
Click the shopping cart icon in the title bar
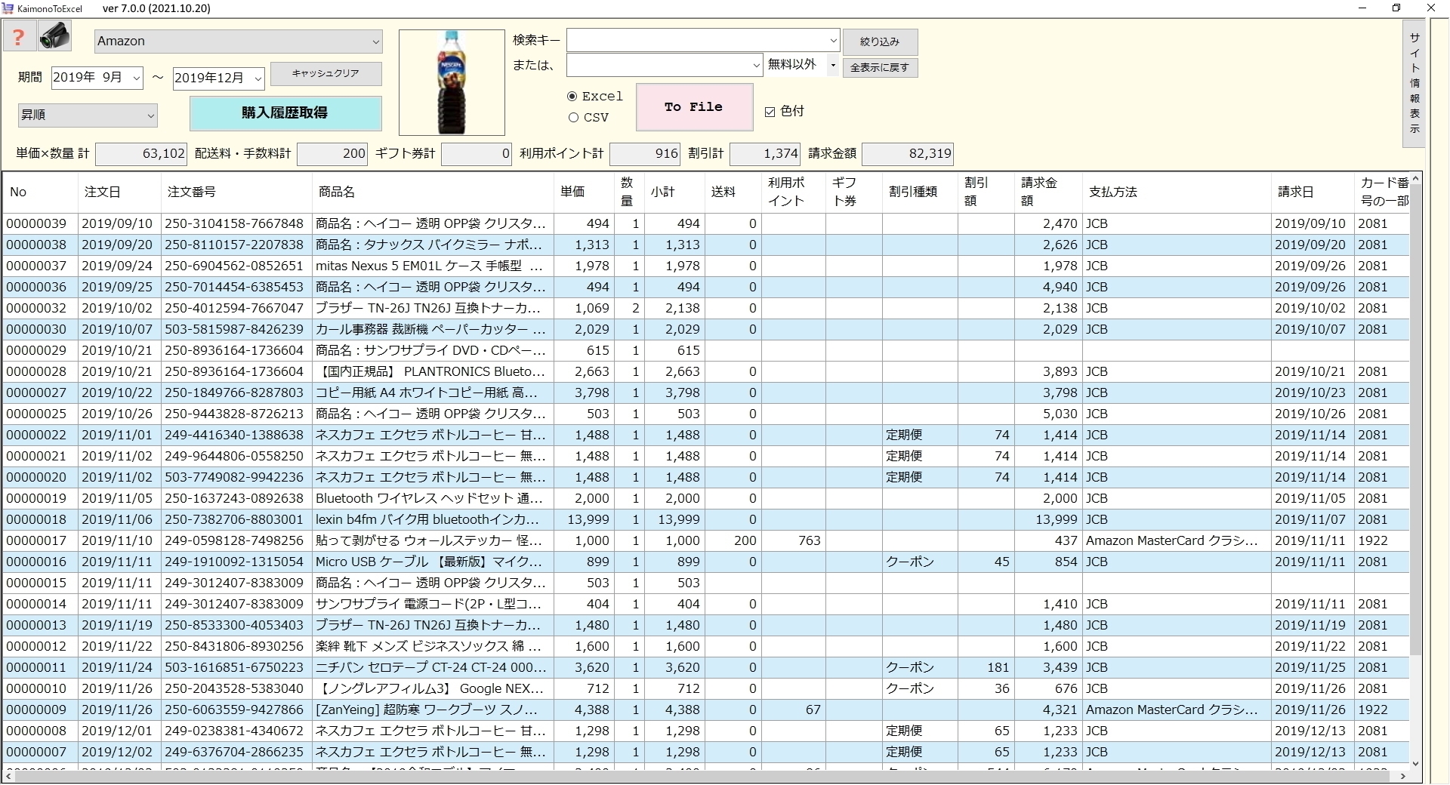(8, 8)
